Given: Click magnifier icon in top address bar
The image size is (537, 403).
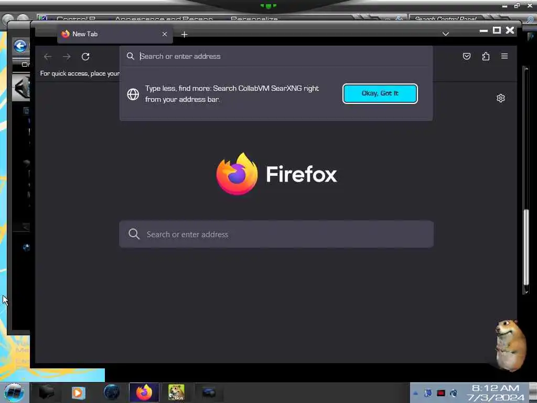Looking at the screenshot, I should pos(131,56).
